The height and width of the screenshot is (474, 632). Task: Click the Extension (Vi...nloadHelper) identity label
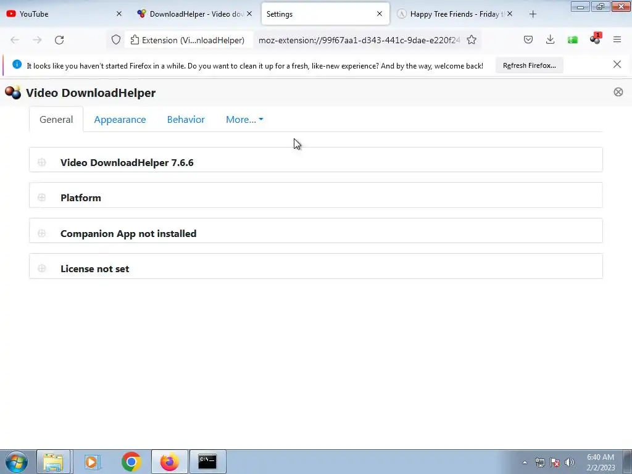[x=188, y=40]
